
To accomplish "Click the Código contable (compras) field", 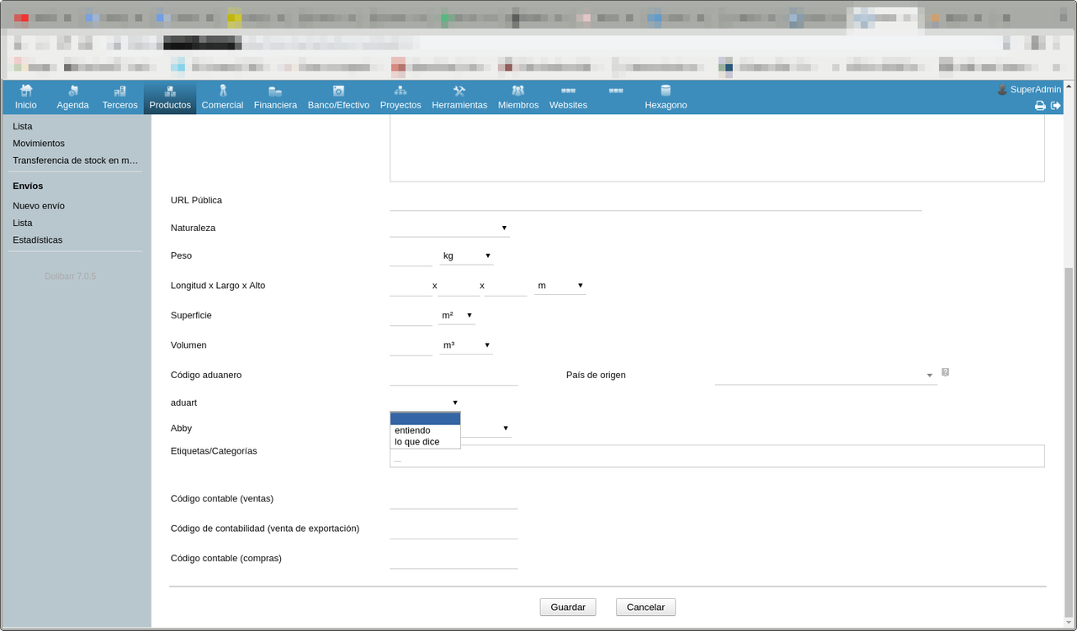I will (454, 559).
